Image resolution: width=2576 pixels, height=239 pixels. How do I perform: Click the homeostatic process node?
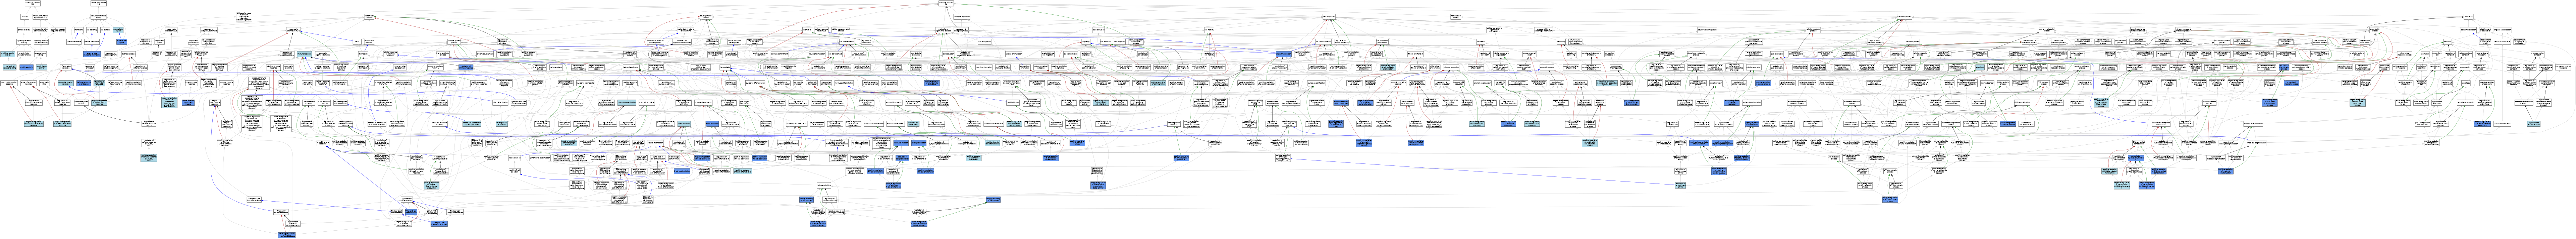(1456, 17)
